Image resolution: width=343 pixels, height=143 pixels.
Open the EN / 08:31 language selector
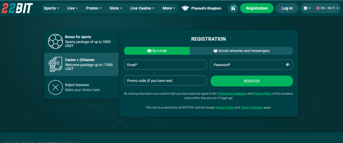(327, 8)
